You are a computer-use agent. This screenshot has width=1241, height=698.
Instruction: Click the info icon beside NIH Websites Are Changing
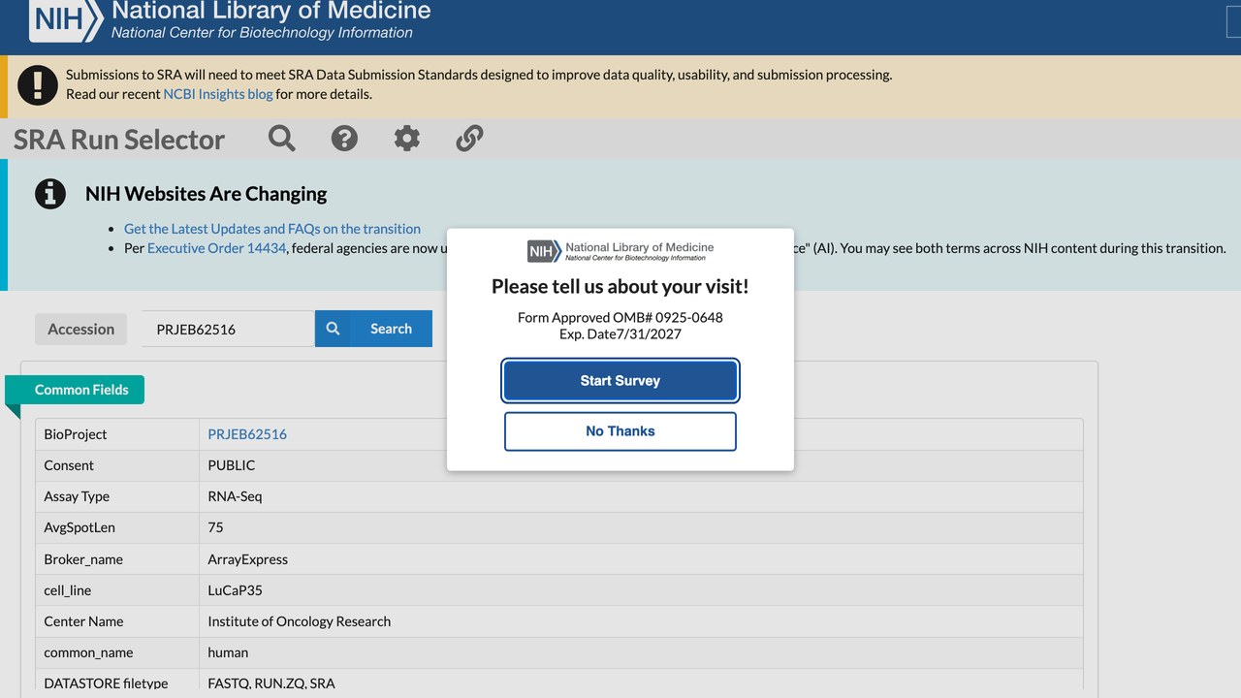(50, 194)
